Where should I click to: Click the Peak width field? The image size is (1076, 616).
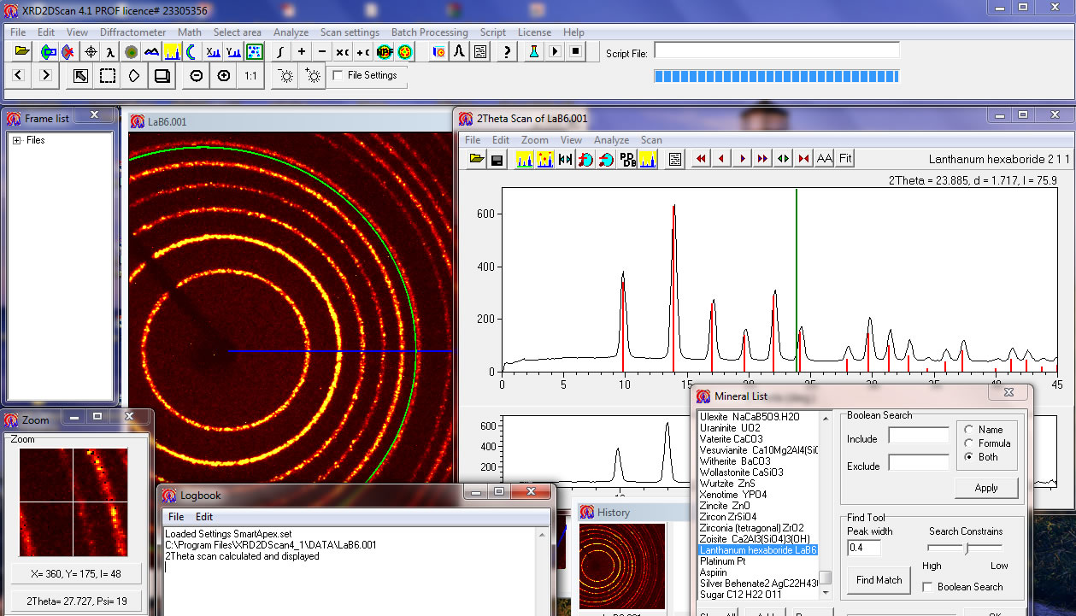[x=864, y=547]
